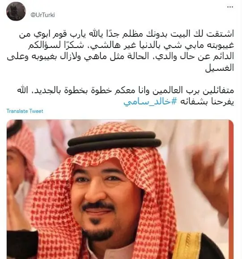242x259 pixels.
Task: Click the Translate Tweet link
Action: pos(25,111)
